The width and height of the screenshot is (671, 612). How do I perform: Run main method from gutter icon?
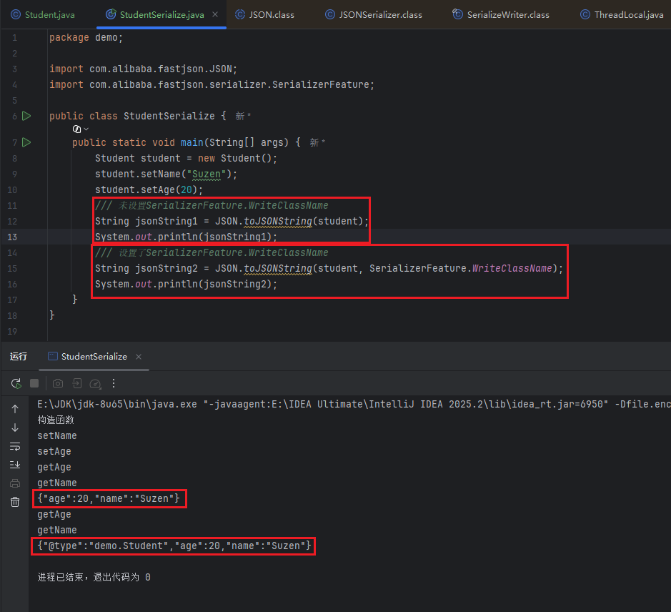coord(26,142)
